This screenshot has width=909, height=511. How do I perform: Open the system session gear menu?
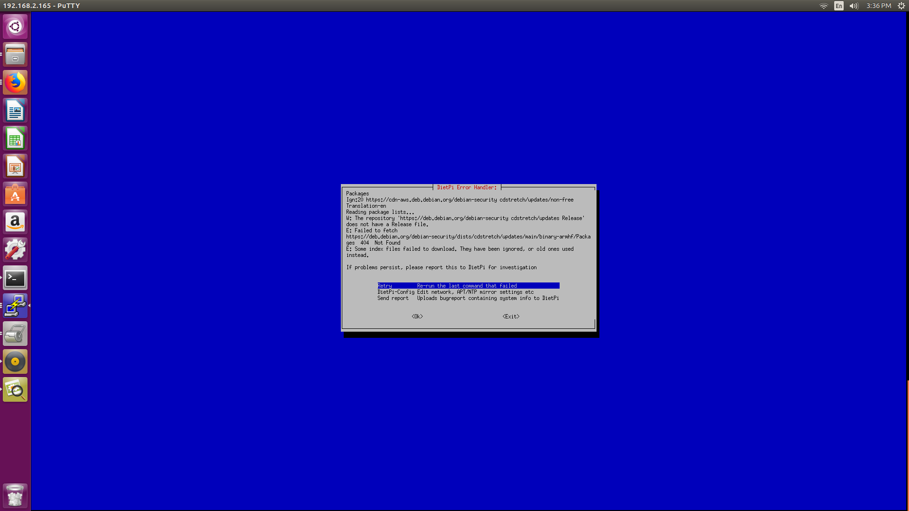pos(901,6)
